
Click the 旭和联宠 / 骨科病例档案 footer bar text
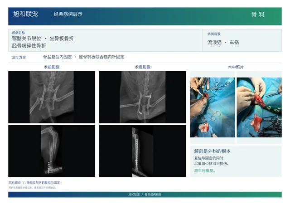[x=145, y=195]
